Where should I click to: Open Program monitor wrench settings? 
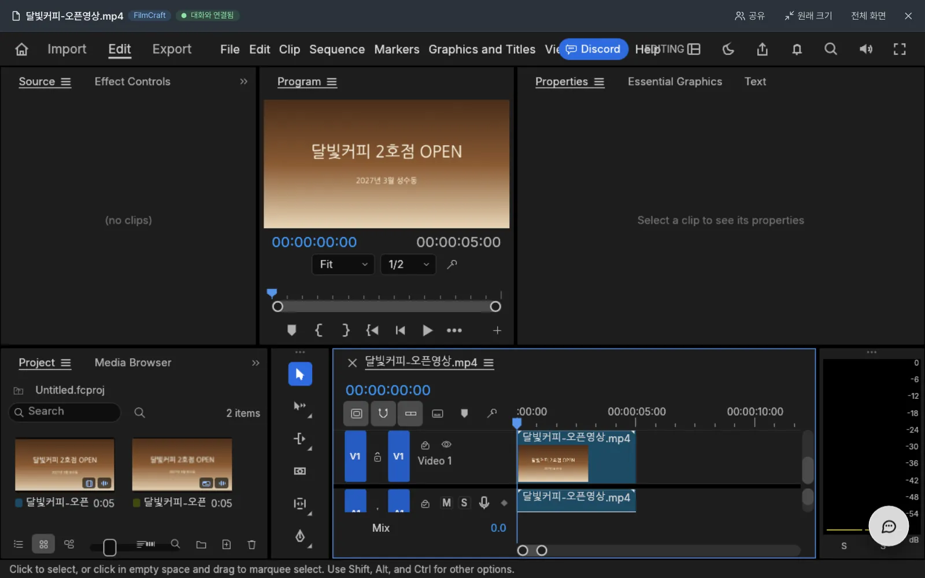(452, 264)
